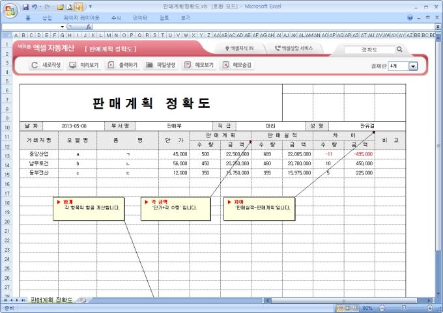443x313 pixels.
Task: Click the sales result amount 15,975,000
Action: point(298,172)
